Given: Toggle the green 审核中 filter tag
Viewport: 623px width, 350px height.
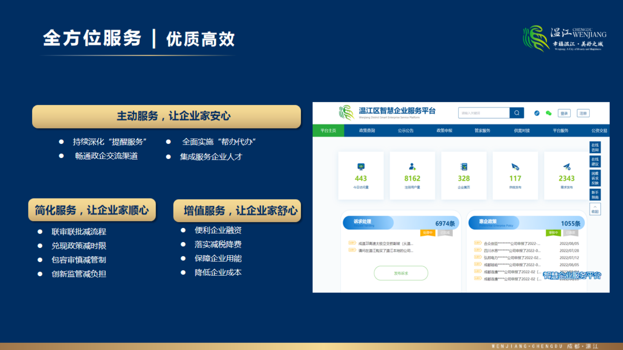Looking at the screenshot, I should pyautogui.click(x=553, y=233).
